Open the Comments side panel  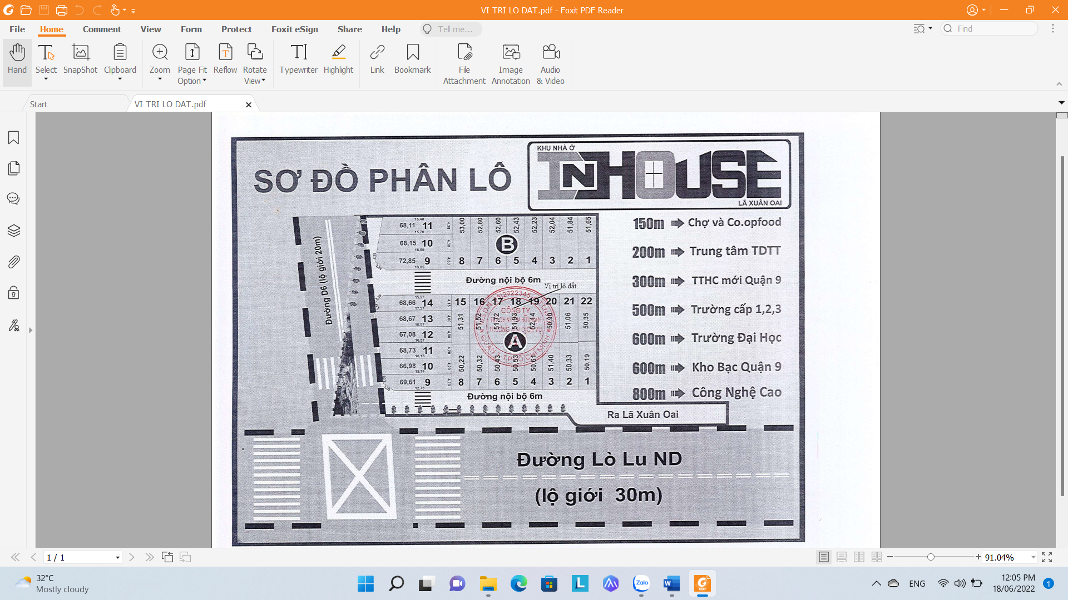[x=14, y=199]
